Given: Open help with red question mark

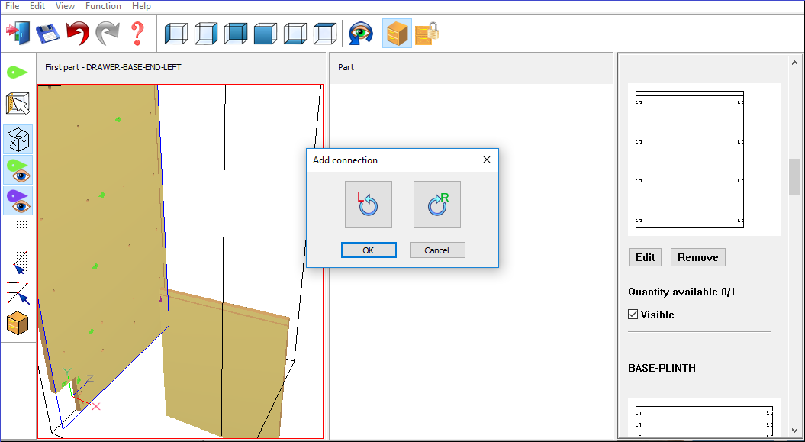Looking at the screenshot, I should 137,34.
